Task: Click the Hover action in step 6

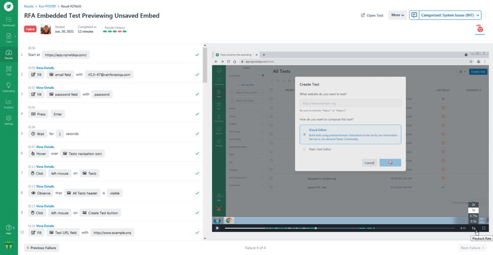Action: (38, 154)
